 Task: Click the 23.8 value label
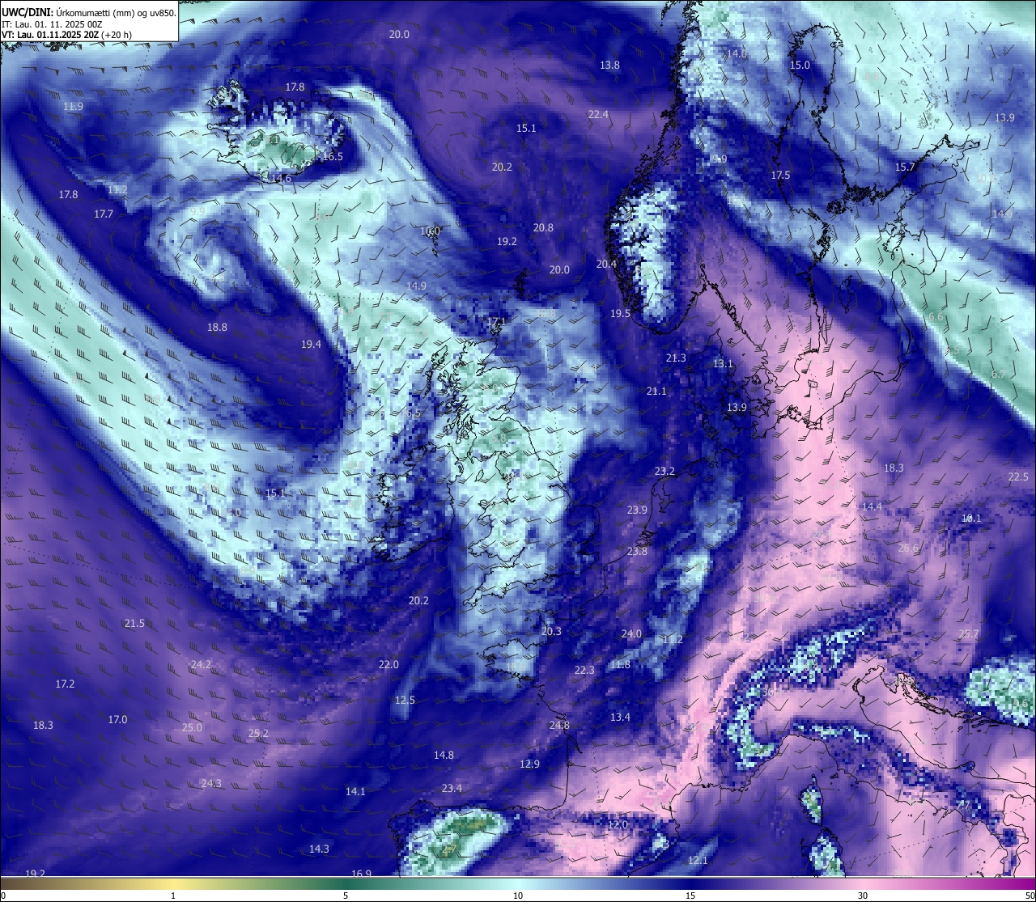point(637,551)
